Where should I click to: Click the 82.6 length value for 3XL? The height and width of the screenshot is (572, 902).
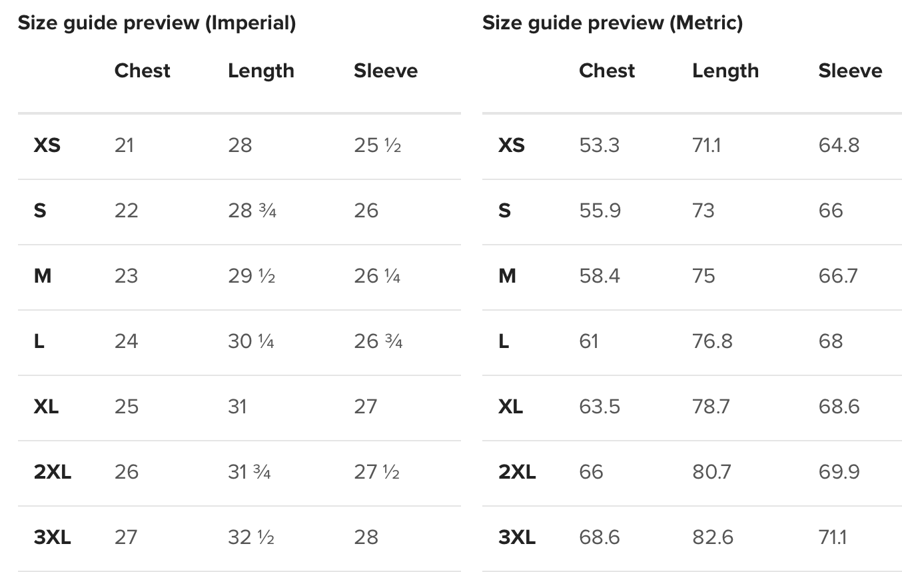click(711, 537)
